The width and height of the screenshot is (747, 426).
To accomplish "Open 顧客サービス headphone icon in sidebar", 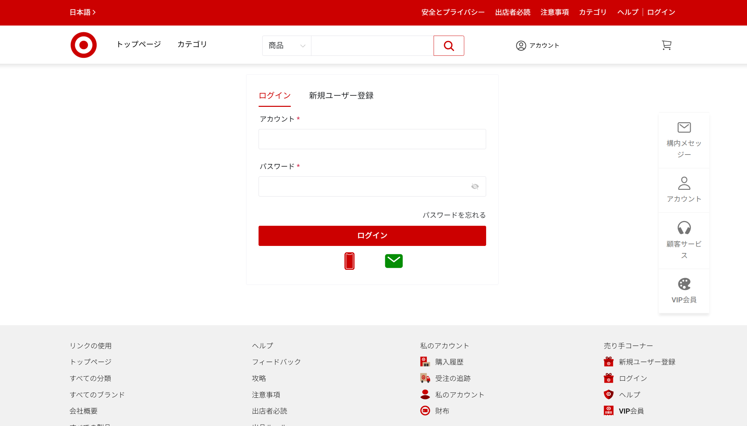I will [684, 228].
